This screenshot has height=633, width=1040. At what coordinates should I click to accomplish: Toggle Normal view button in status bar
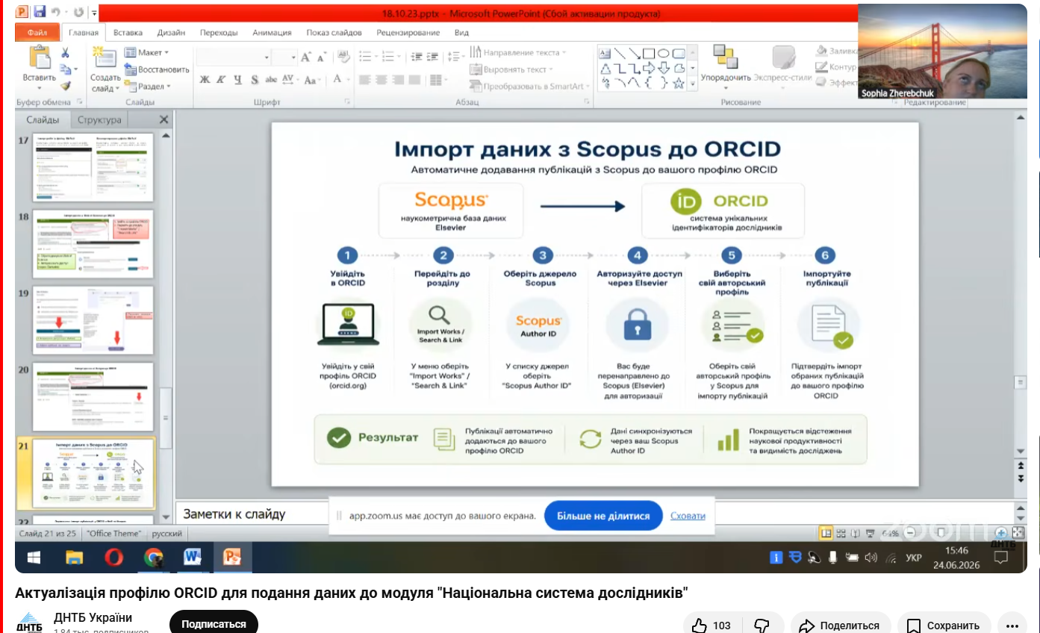[x=826, y=534]
